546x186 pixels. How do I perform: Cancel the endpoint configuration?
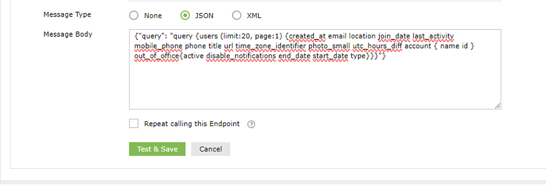tap(210, 149)
